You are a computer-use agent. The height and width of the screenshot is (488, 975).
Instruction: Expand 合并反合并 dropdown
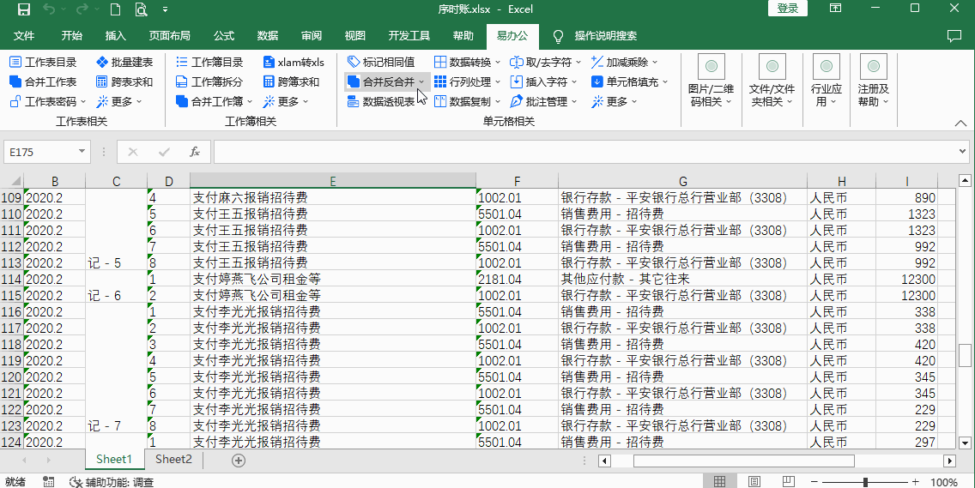tap(421, 82)
